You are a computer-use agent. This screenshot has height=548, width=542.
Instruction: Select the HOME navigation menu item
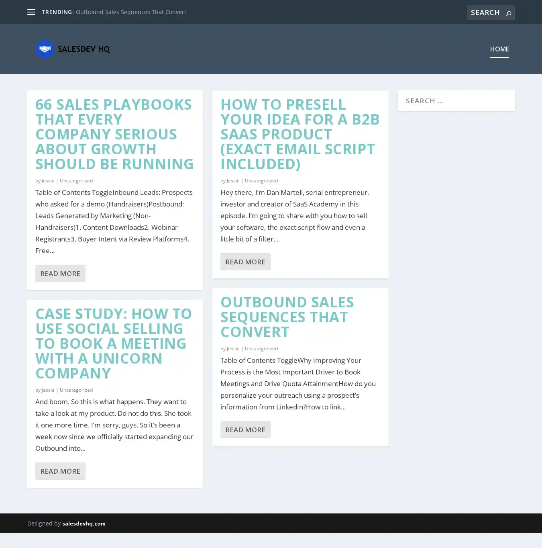(x=499, y=49)
